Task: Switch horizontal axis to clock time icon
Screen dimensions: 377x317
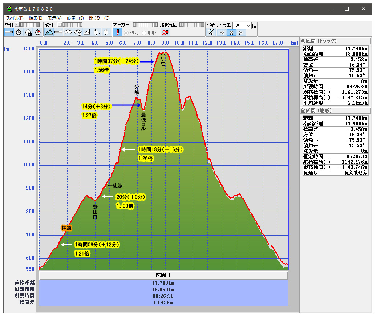Action: tap(19, 32)
